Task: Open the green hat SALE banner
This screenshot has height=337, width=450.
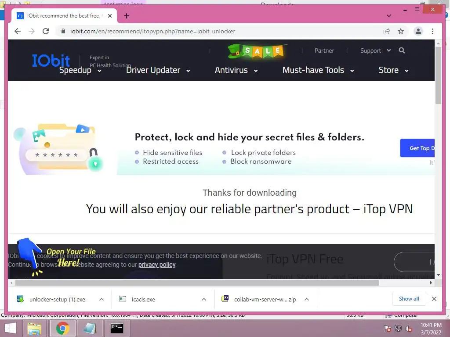Action: pos(257,51)
